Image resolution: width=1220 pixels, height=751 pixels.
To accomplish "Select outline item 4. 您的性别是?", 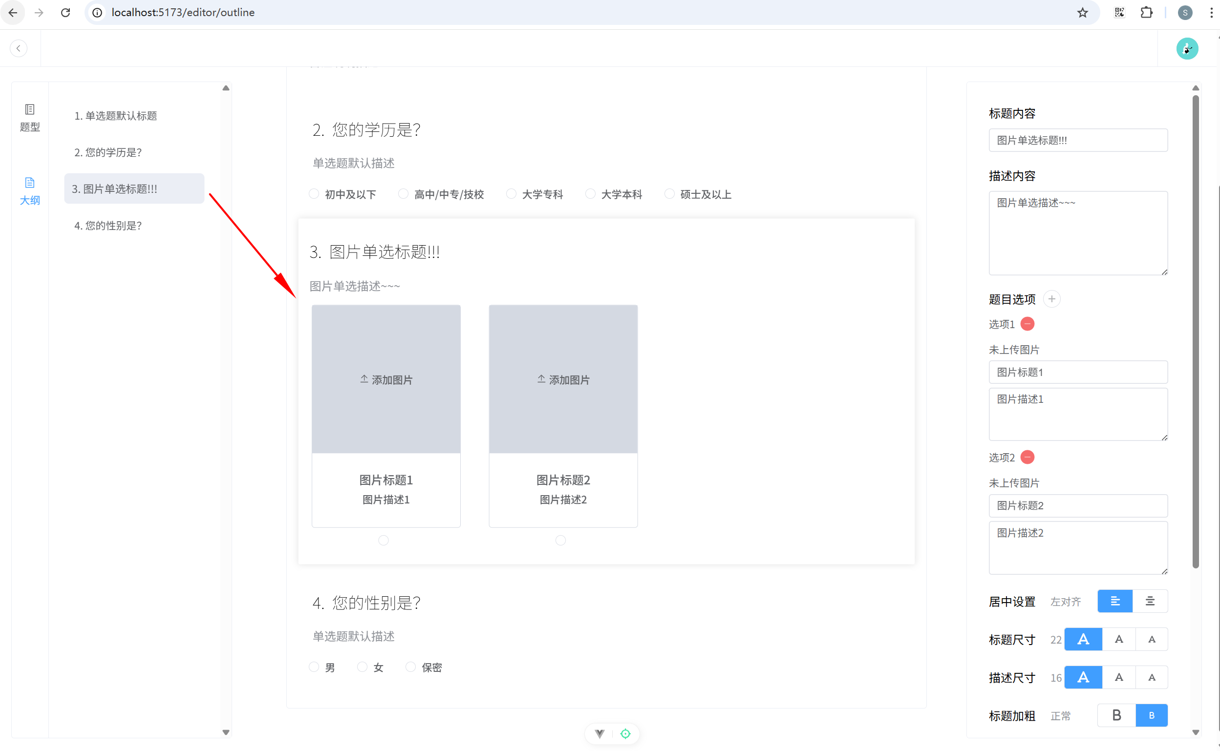I will click(108, 226).
